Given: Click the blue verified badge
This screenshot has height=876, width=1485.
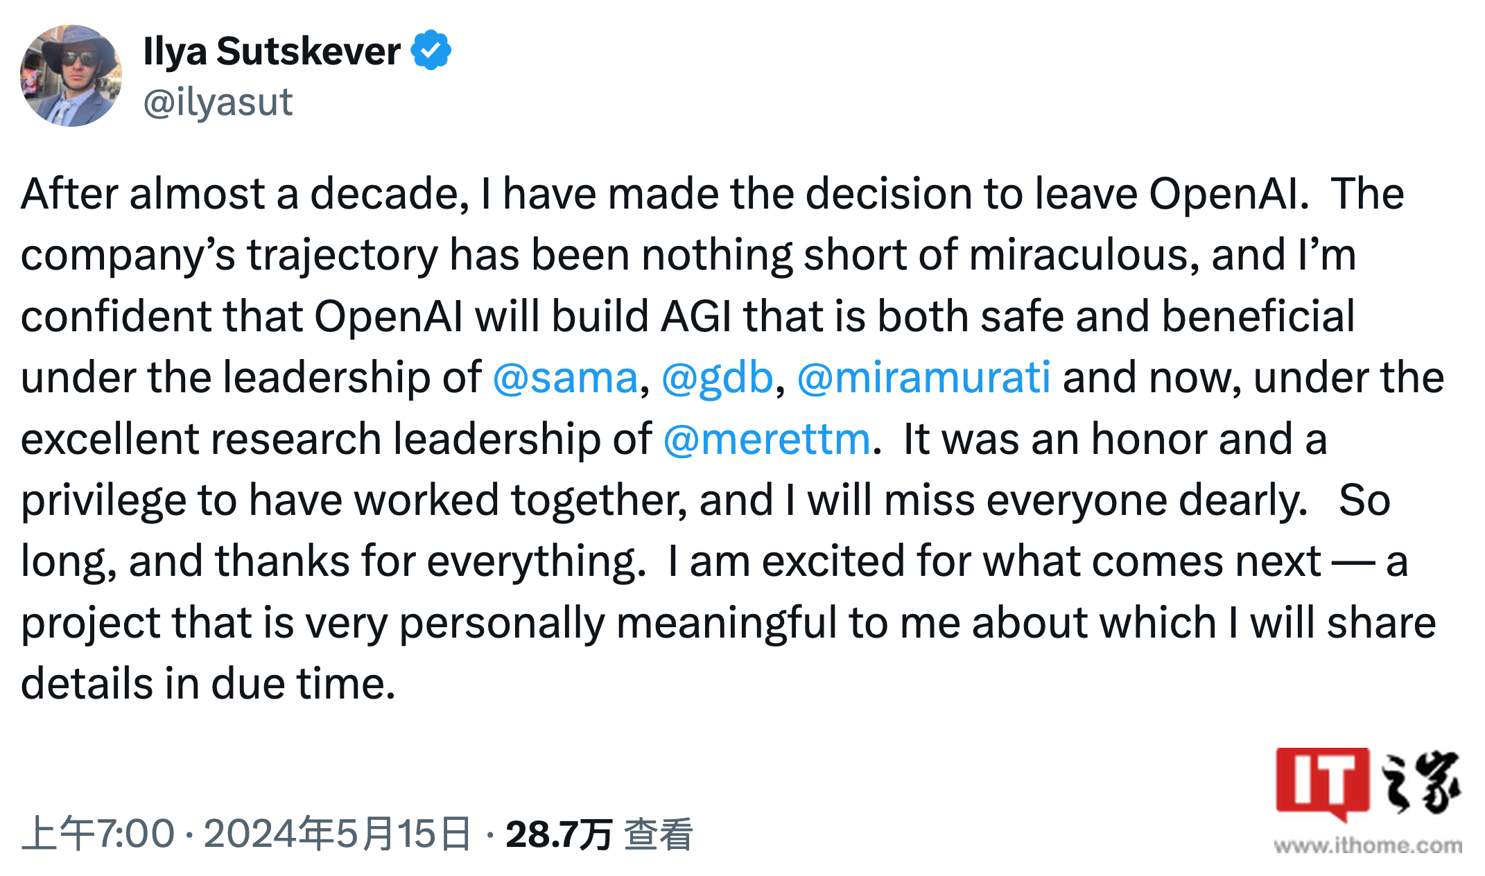Looking at the screenshot, I should click(432, 49).
